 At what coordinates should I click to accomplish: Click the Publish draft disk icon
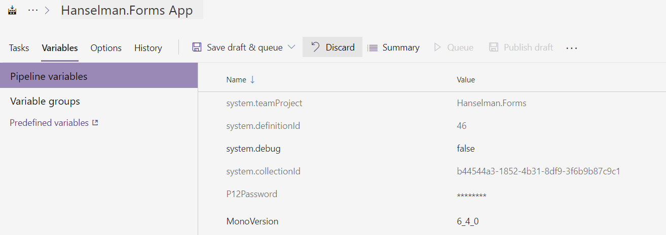coord(494,47)
